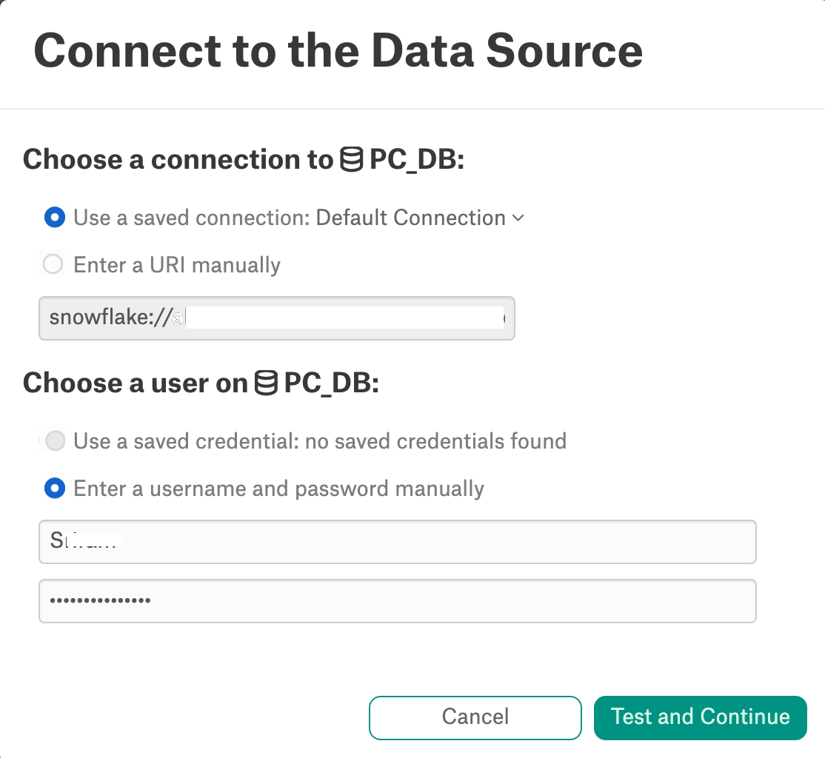Viewport: 825px width, 758px height.
Task: Click the Test and Continue button
Action: (701, 717)
